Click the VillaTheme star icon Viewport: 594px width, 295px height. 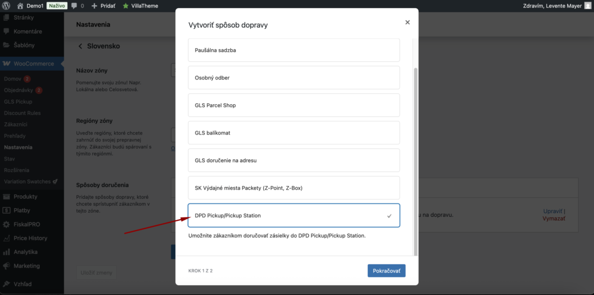tap(125, 6)
